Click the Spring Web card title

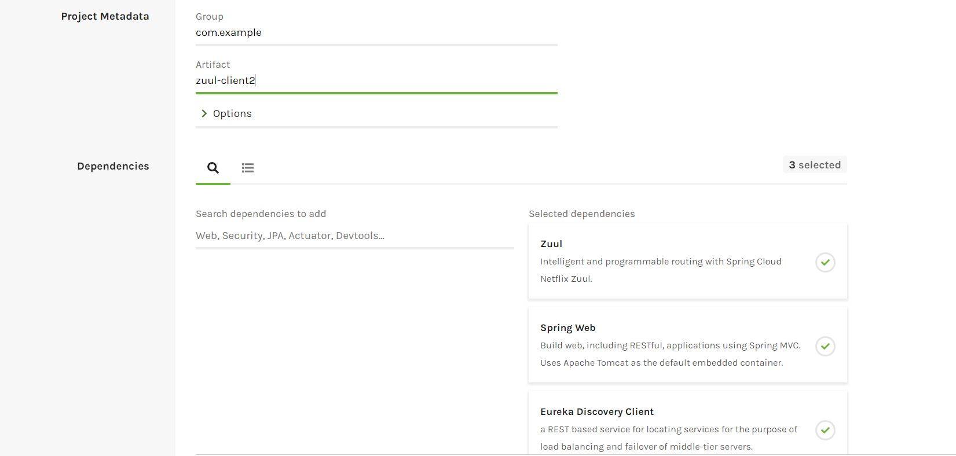(567, 328)
